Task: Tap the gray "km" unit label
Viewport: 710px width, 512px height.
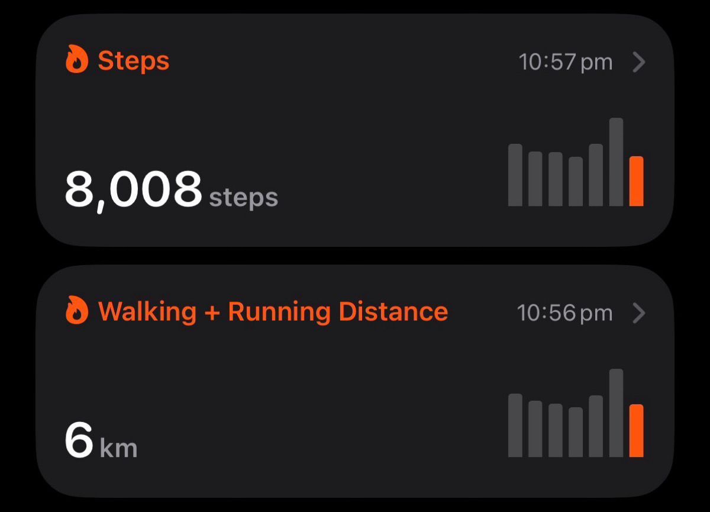Action: [119, 448]
